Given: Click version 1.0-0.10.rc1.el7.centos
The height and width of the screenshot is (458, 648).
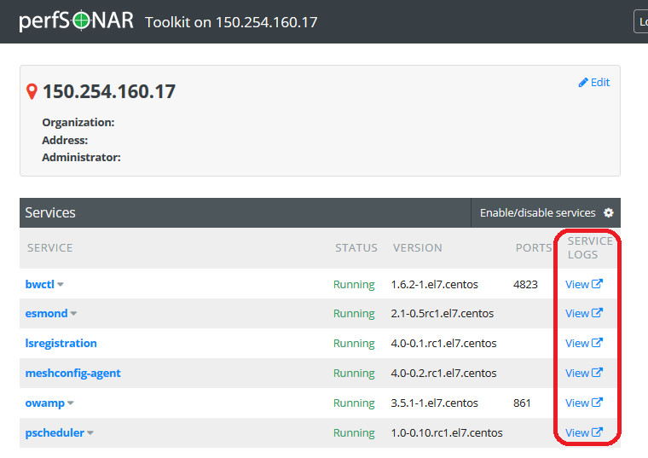Looking at the screenshot, I should [447, 432].
